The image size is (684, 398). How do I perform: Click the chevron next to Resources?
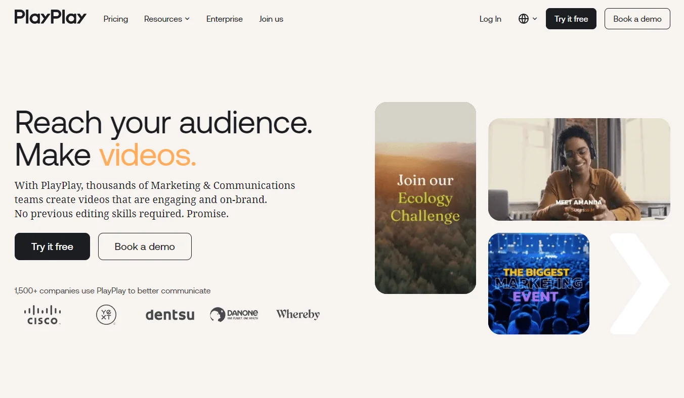pos(187,19)
